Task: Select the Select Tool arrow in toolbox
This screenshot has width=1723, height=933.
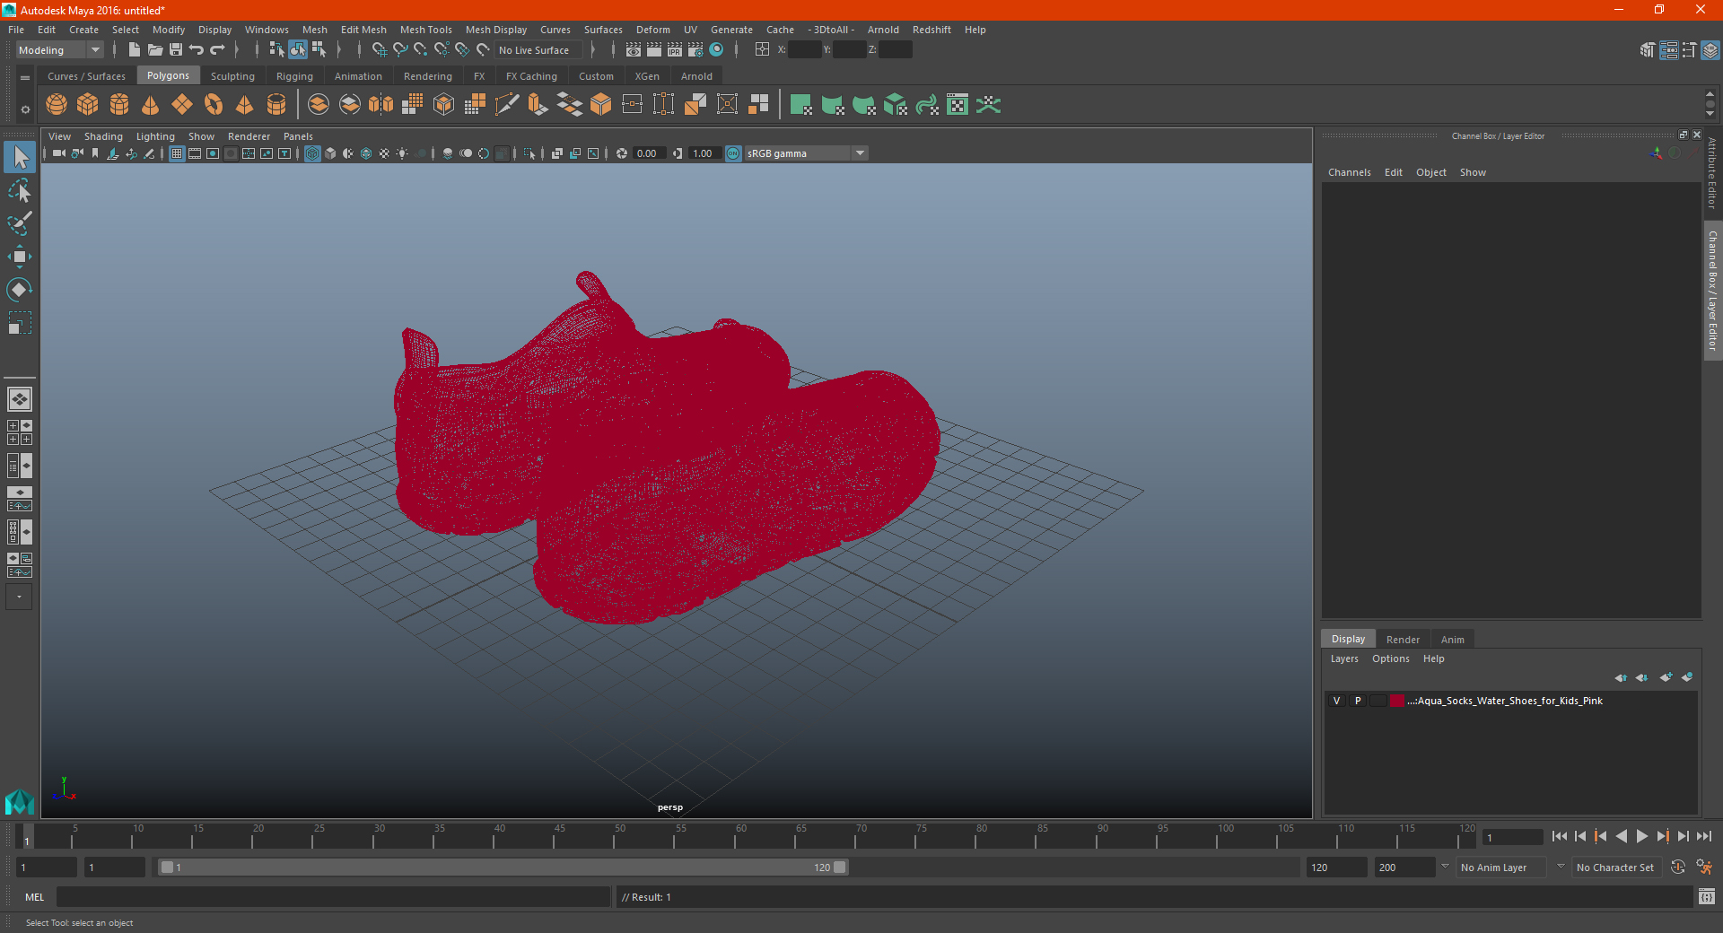Action: 20,158
